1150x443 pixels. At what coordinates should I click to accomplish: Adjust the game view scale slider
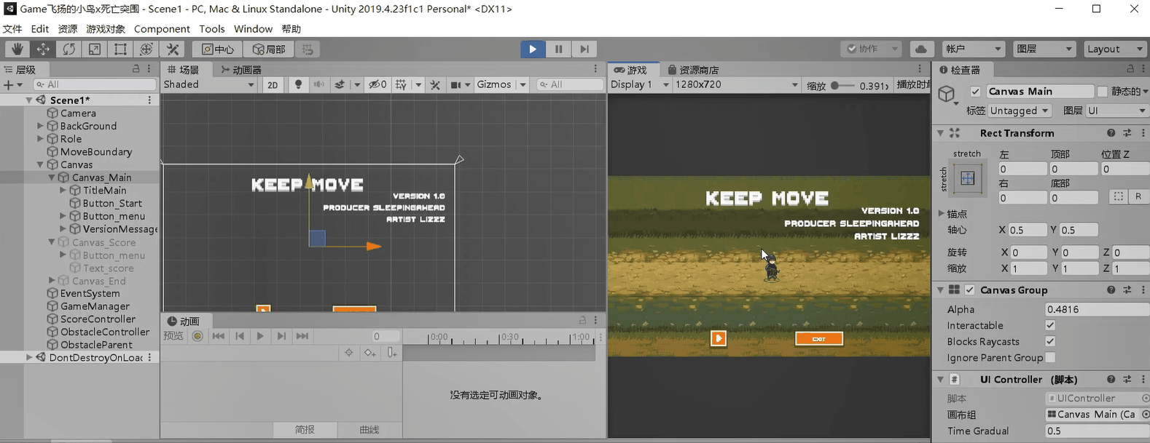click(x=843, y=85)
